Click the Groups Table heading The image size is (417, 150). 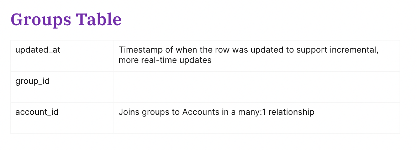[x=66, y=20]
